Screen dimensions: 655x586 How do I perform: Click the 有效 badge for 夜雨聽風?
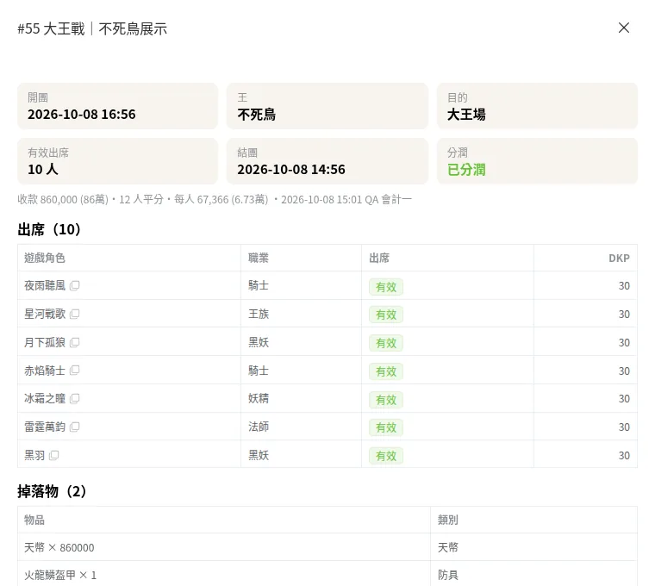(x=386, y=287)
